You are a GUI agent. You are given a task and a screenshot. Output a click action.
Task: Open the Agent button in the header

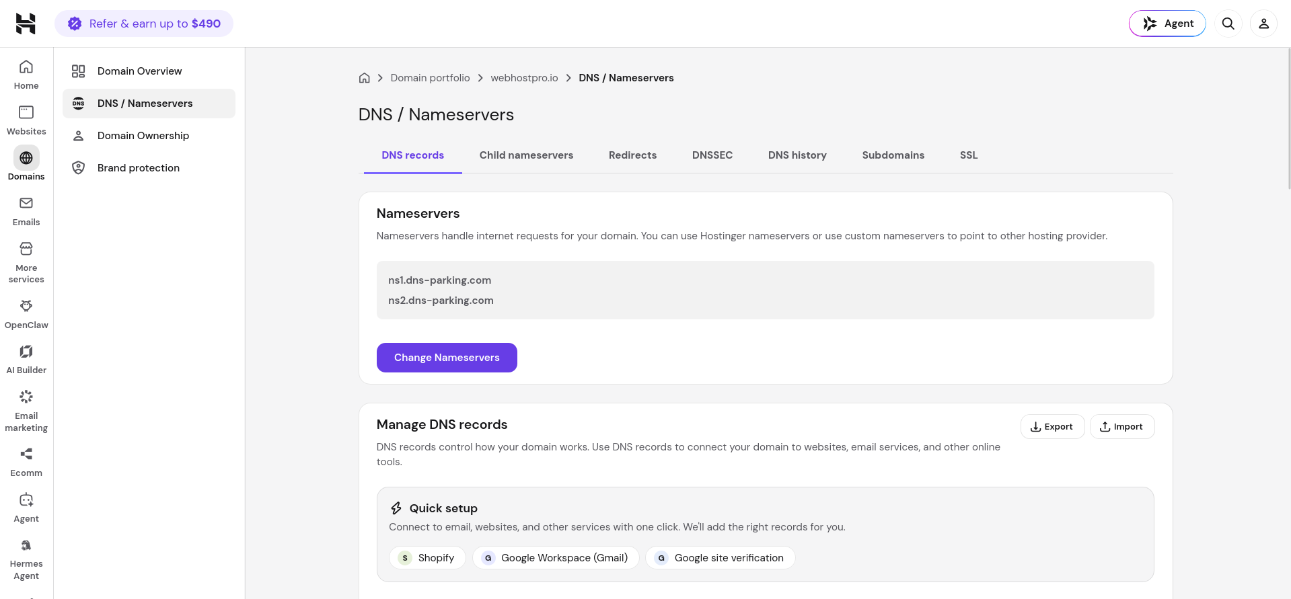[x=1167, y=24]
